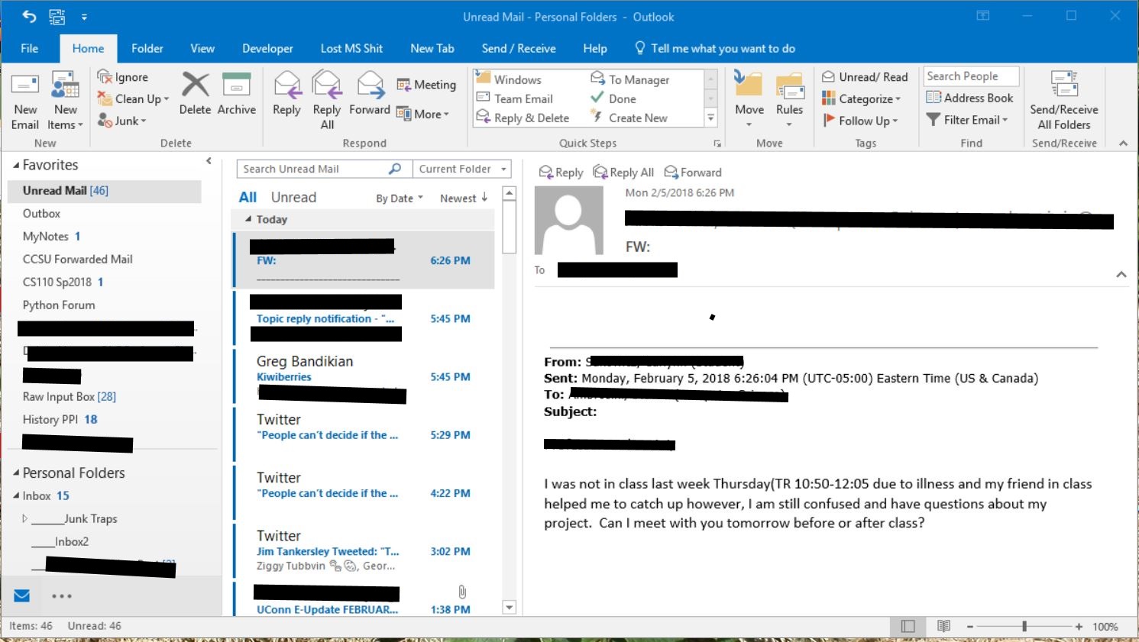Filter the list to Unread messages

coord(293,198)
